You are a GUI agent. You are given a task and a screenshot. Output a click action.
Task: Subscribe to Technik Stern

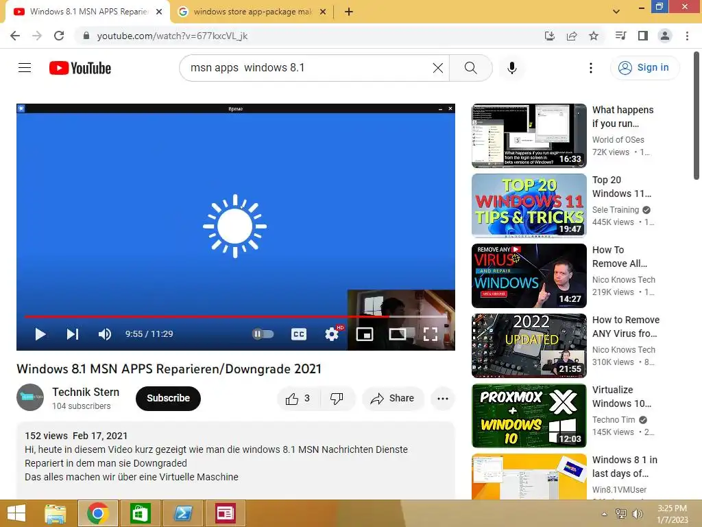tap(169, 399)
